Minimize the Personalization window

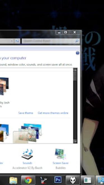tap(59, 33)
